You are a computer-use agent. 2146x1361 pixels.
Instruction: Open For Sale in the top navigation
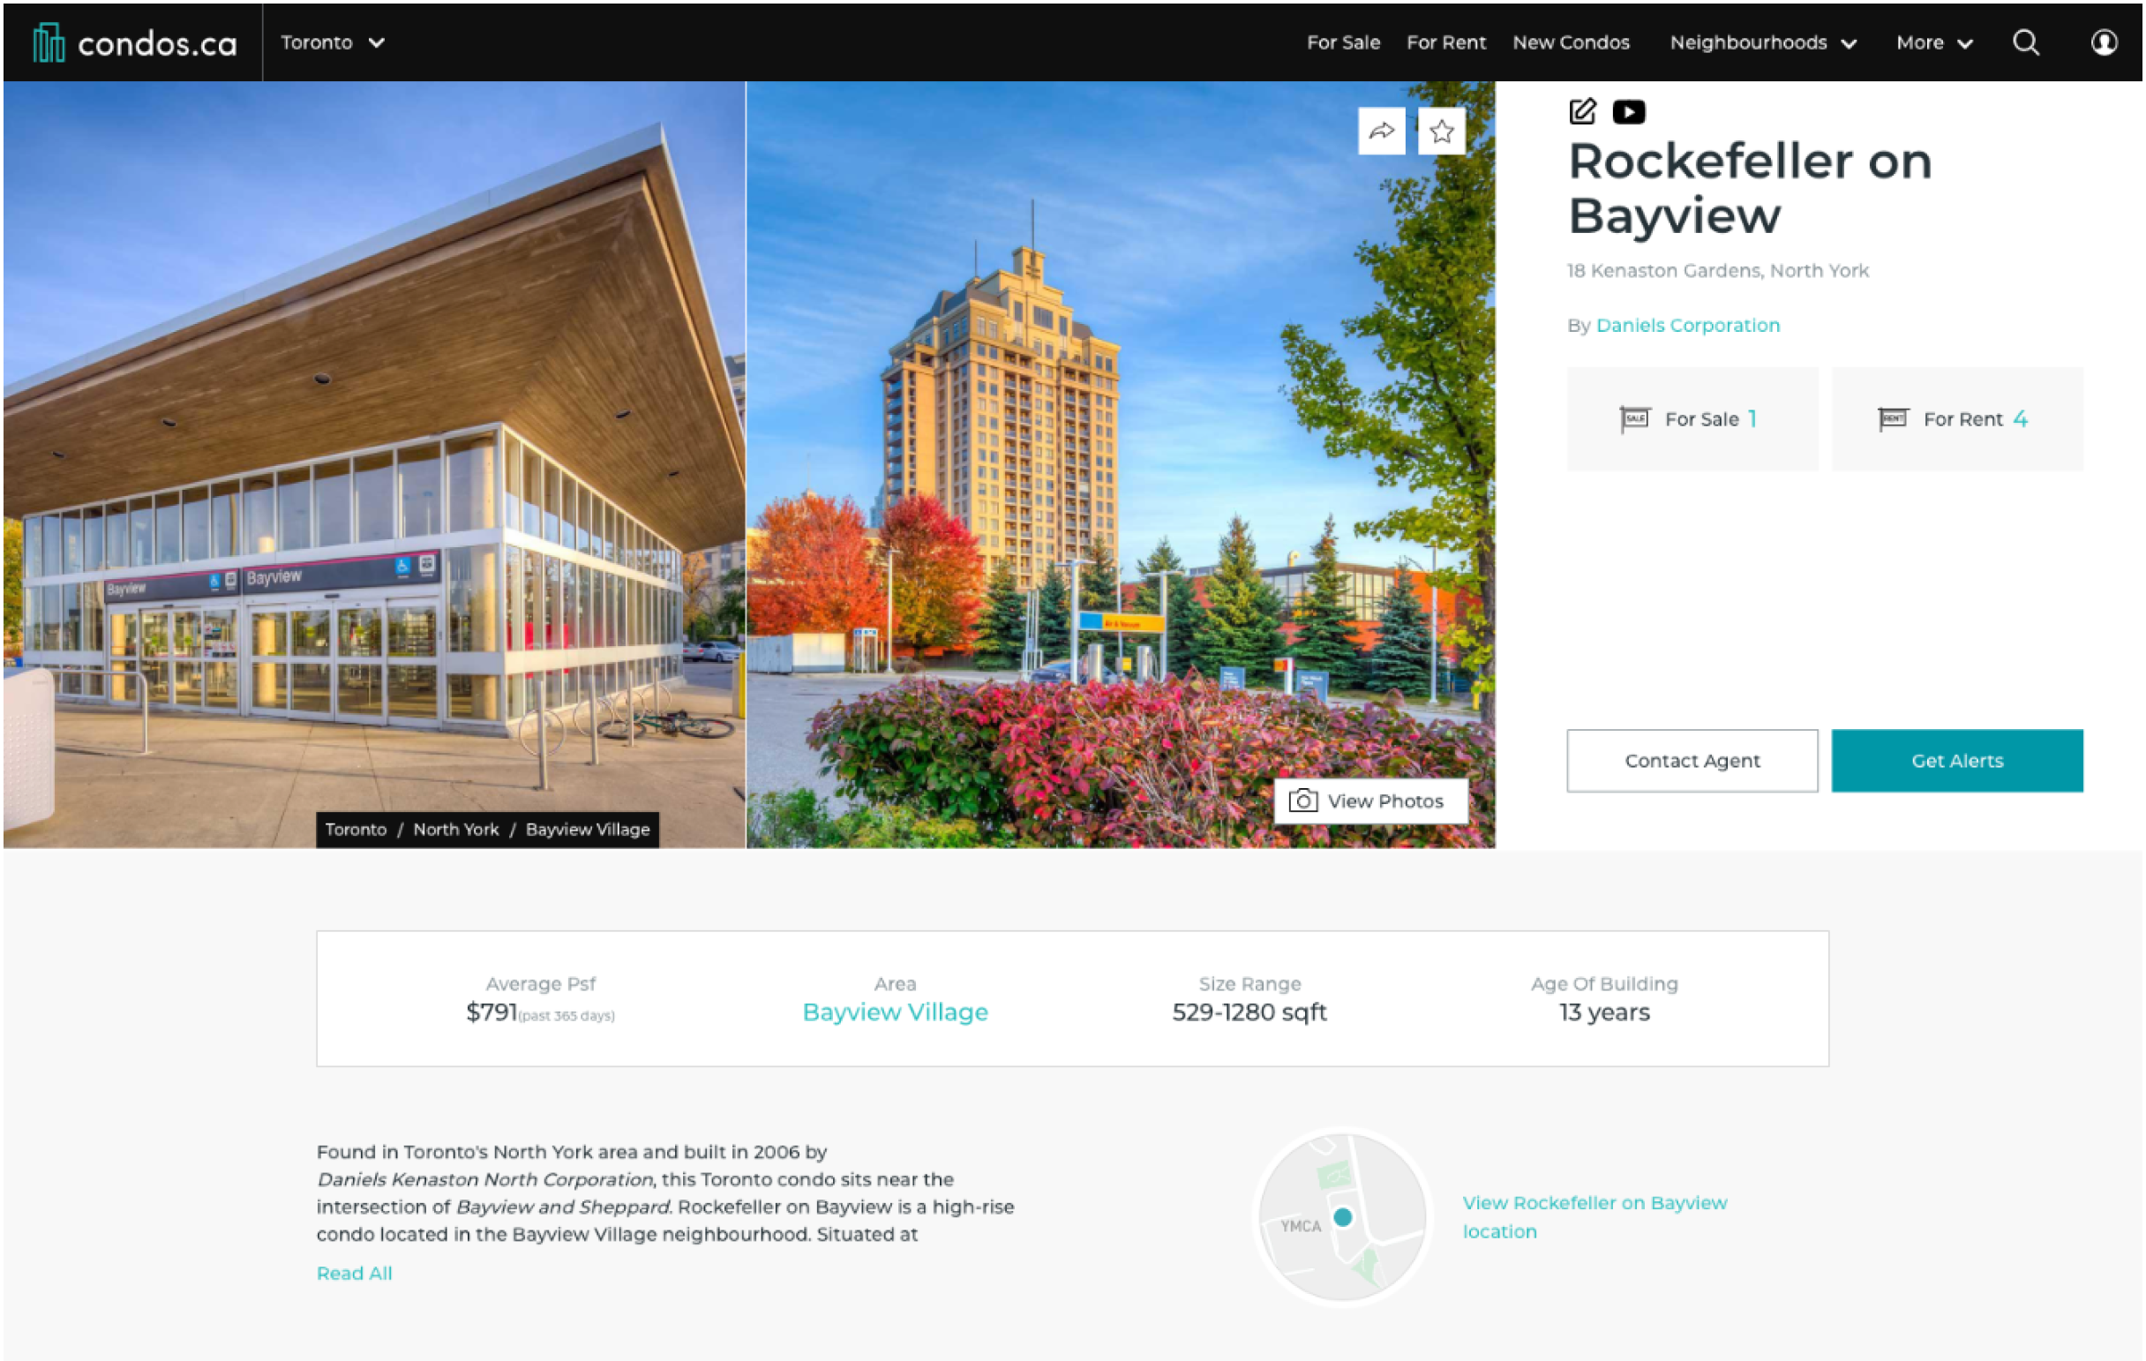click(1343, 41)
